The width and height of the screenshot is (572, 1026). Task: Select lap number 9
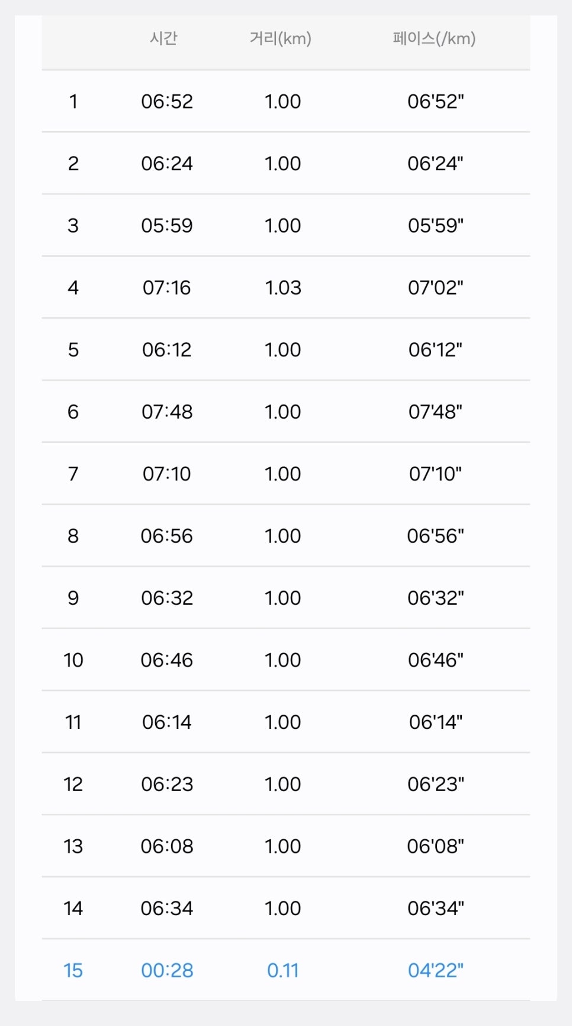point(73,598)
